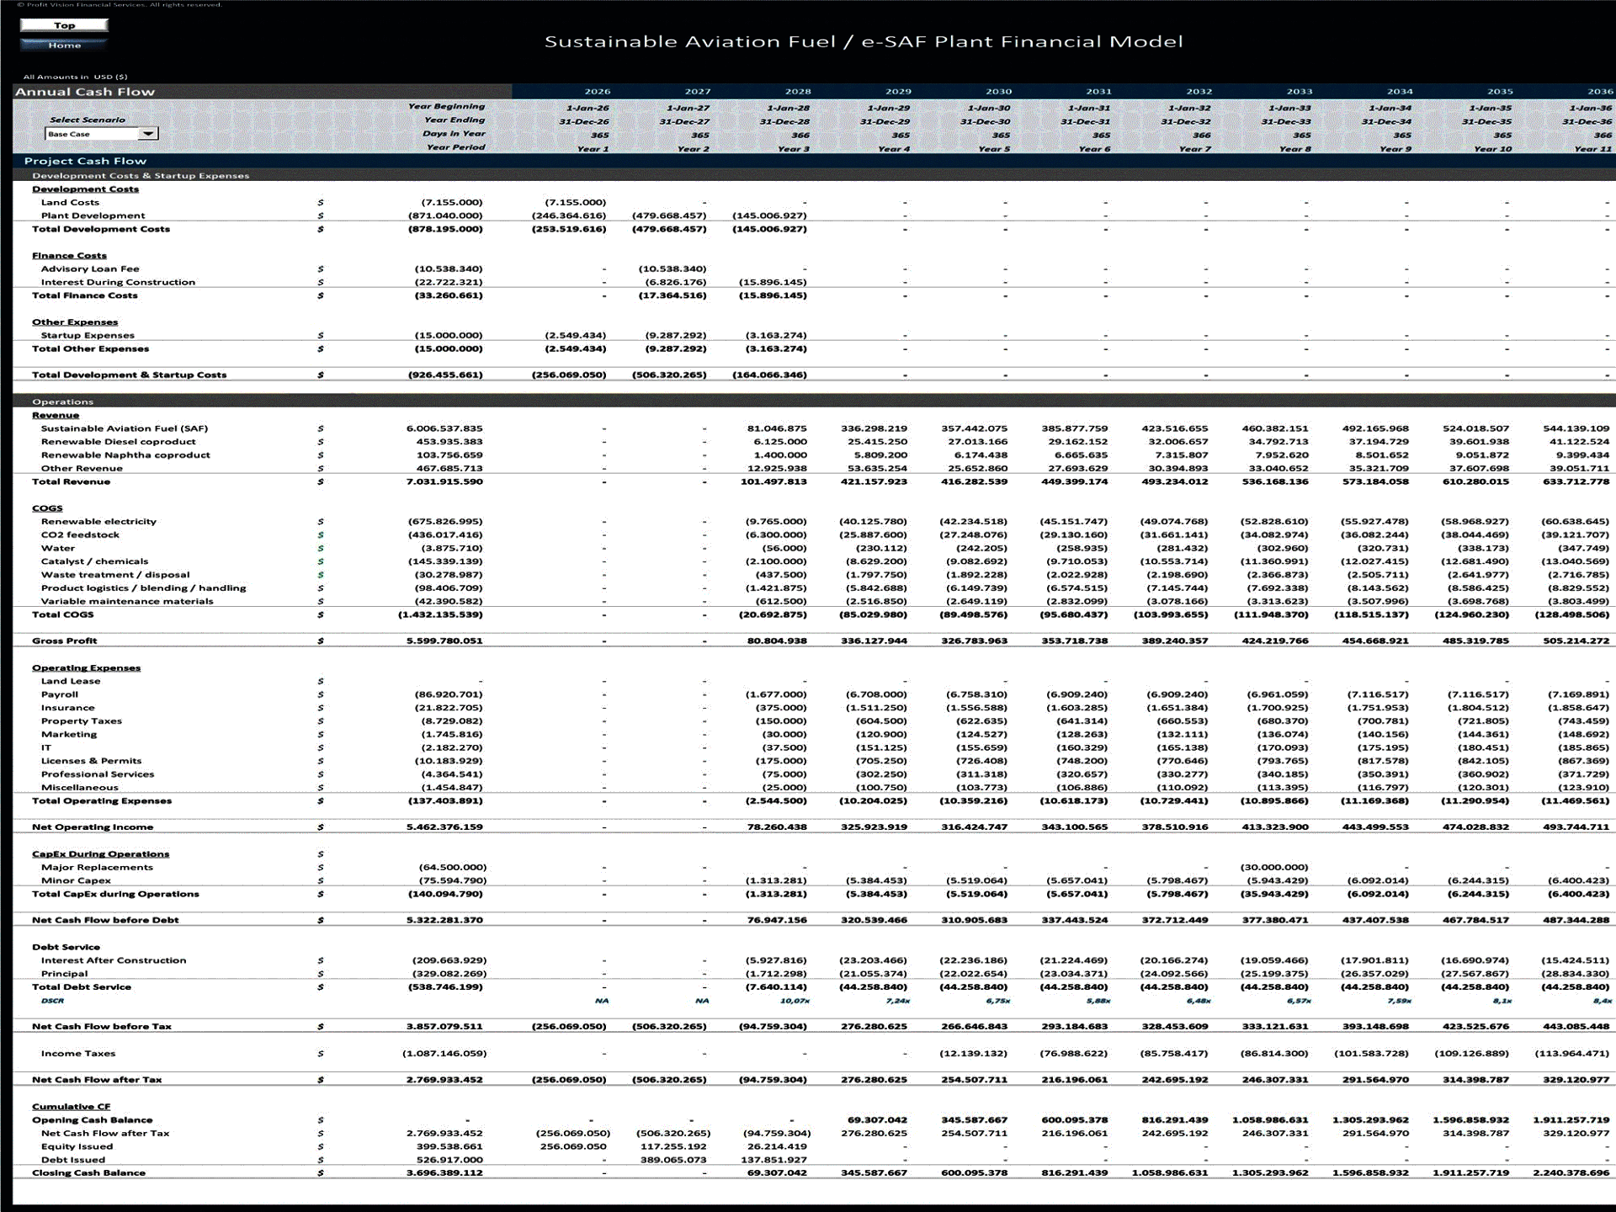Click Total Revenue value 7.031.915.590
1616x1212 pixels.
click(444, 481)
